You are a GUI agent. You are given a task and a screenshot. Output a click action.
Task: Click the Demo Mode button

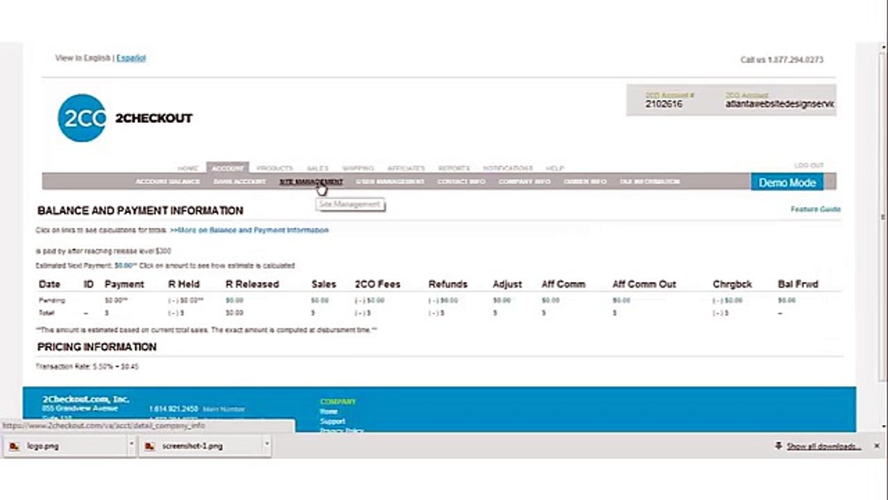[787, 182]
